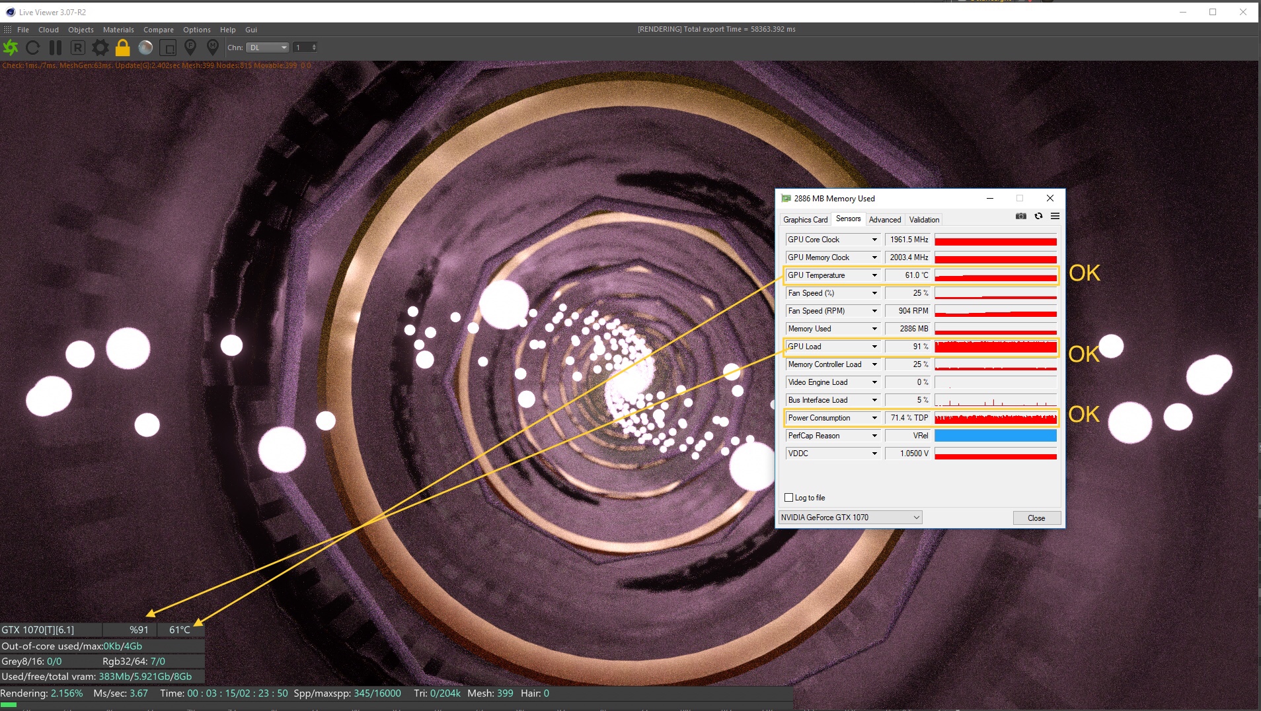Click the GTX 1070[T][6.1] status label
The height and width of the screenshot is (711, 1261).
[38, 630]
